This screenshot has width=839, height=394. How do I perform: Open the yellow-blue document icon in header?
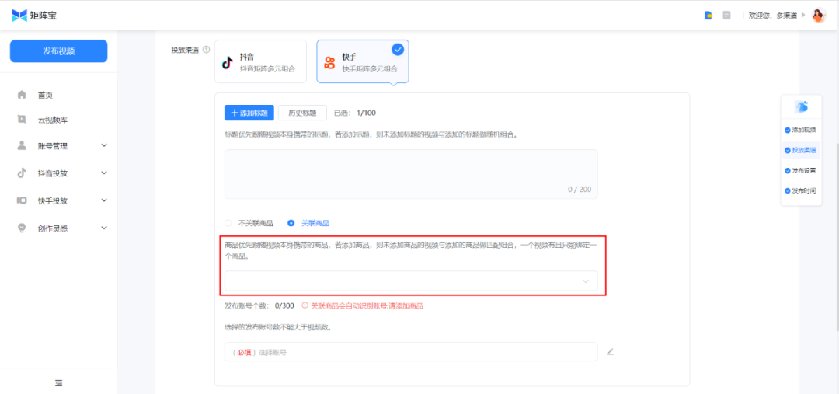point(708,16)
